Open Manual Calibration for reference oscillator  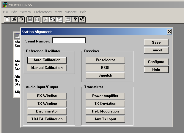47,68
